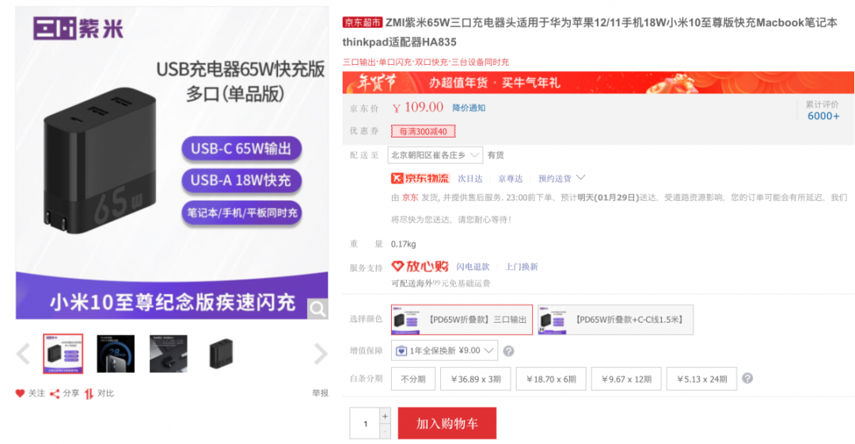Decrease quantity with minus button

(x=385, y=431)
